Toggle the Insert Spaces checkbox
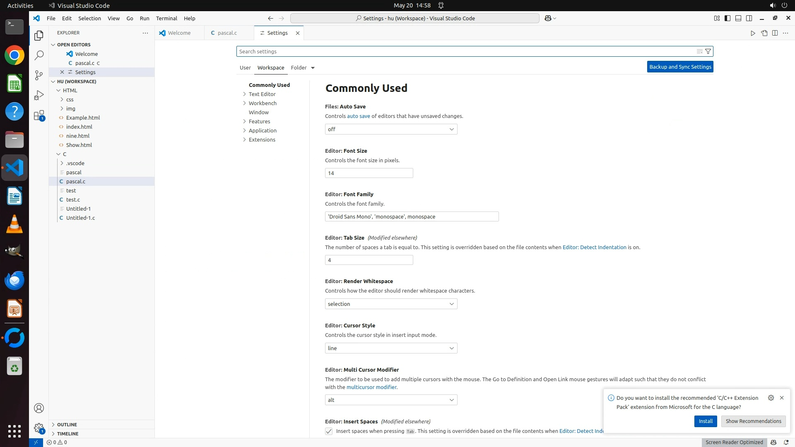This screenshot has width=795, height=447. click(329, 431)
